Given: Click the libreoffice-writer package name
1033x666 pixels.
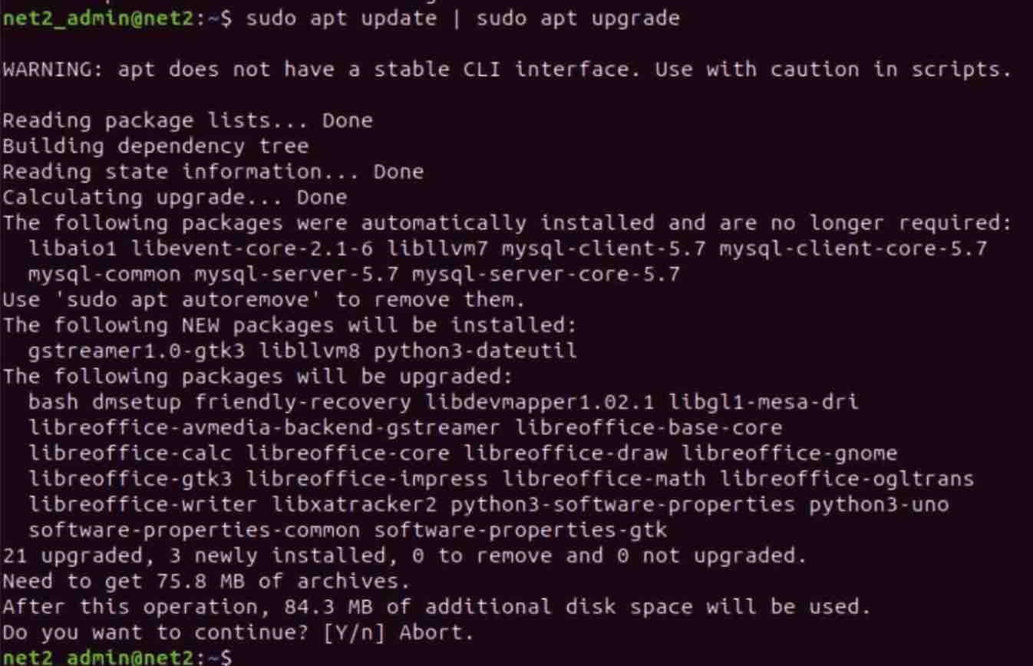Looking at the screenshot, I should [x=143, y=504].
